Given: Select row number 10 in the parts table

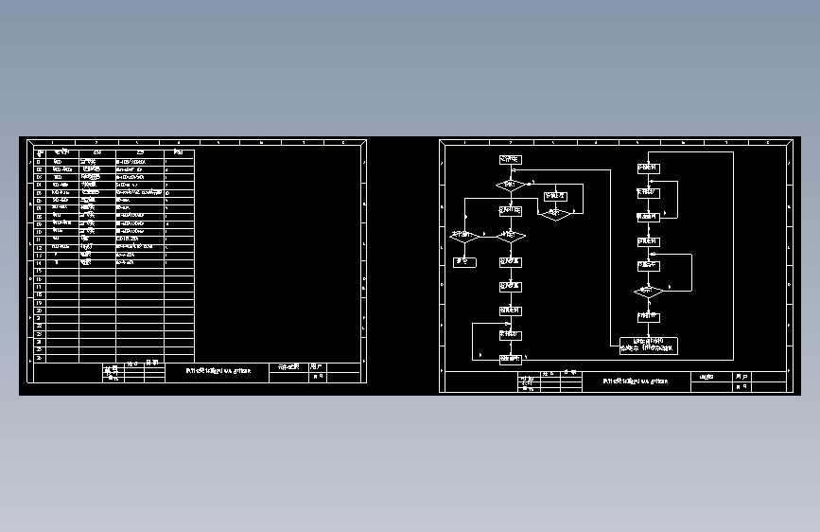Looking at the screenshot, I should pos(114,231).
